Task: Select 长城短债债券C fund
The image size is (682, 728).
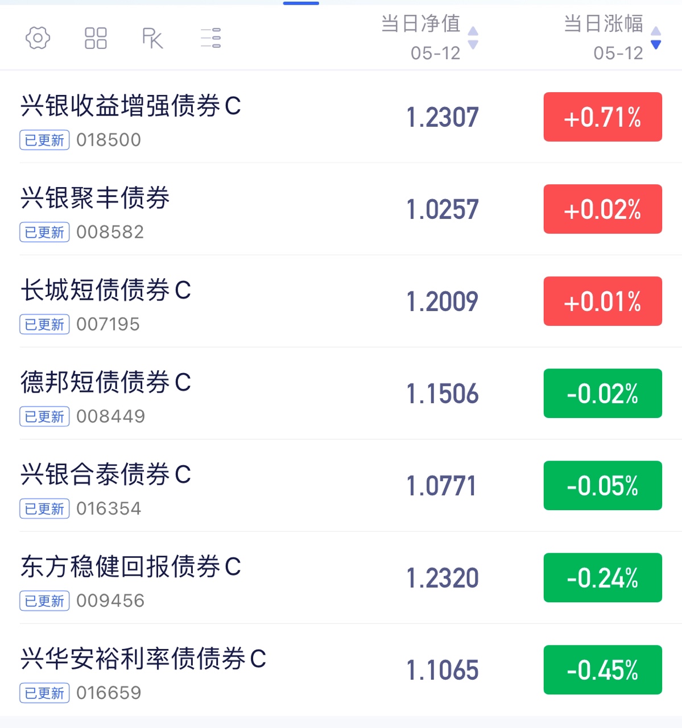Action: (341, 301)
